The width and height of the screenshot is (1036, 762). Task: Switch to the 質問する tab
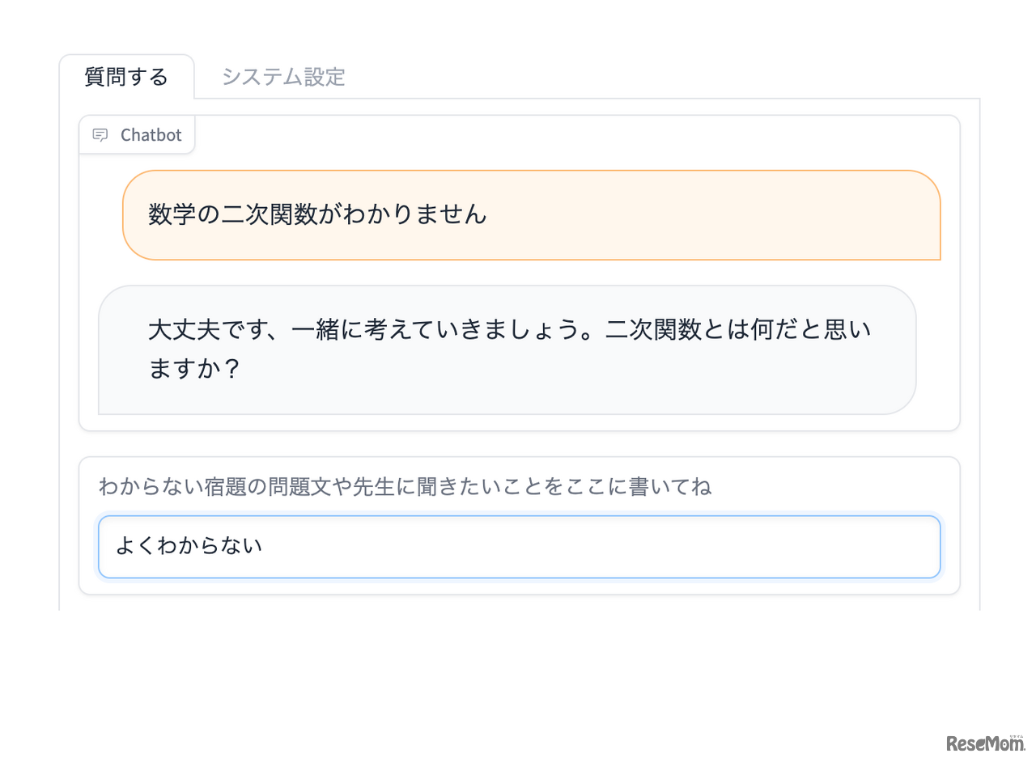(126, 77)
